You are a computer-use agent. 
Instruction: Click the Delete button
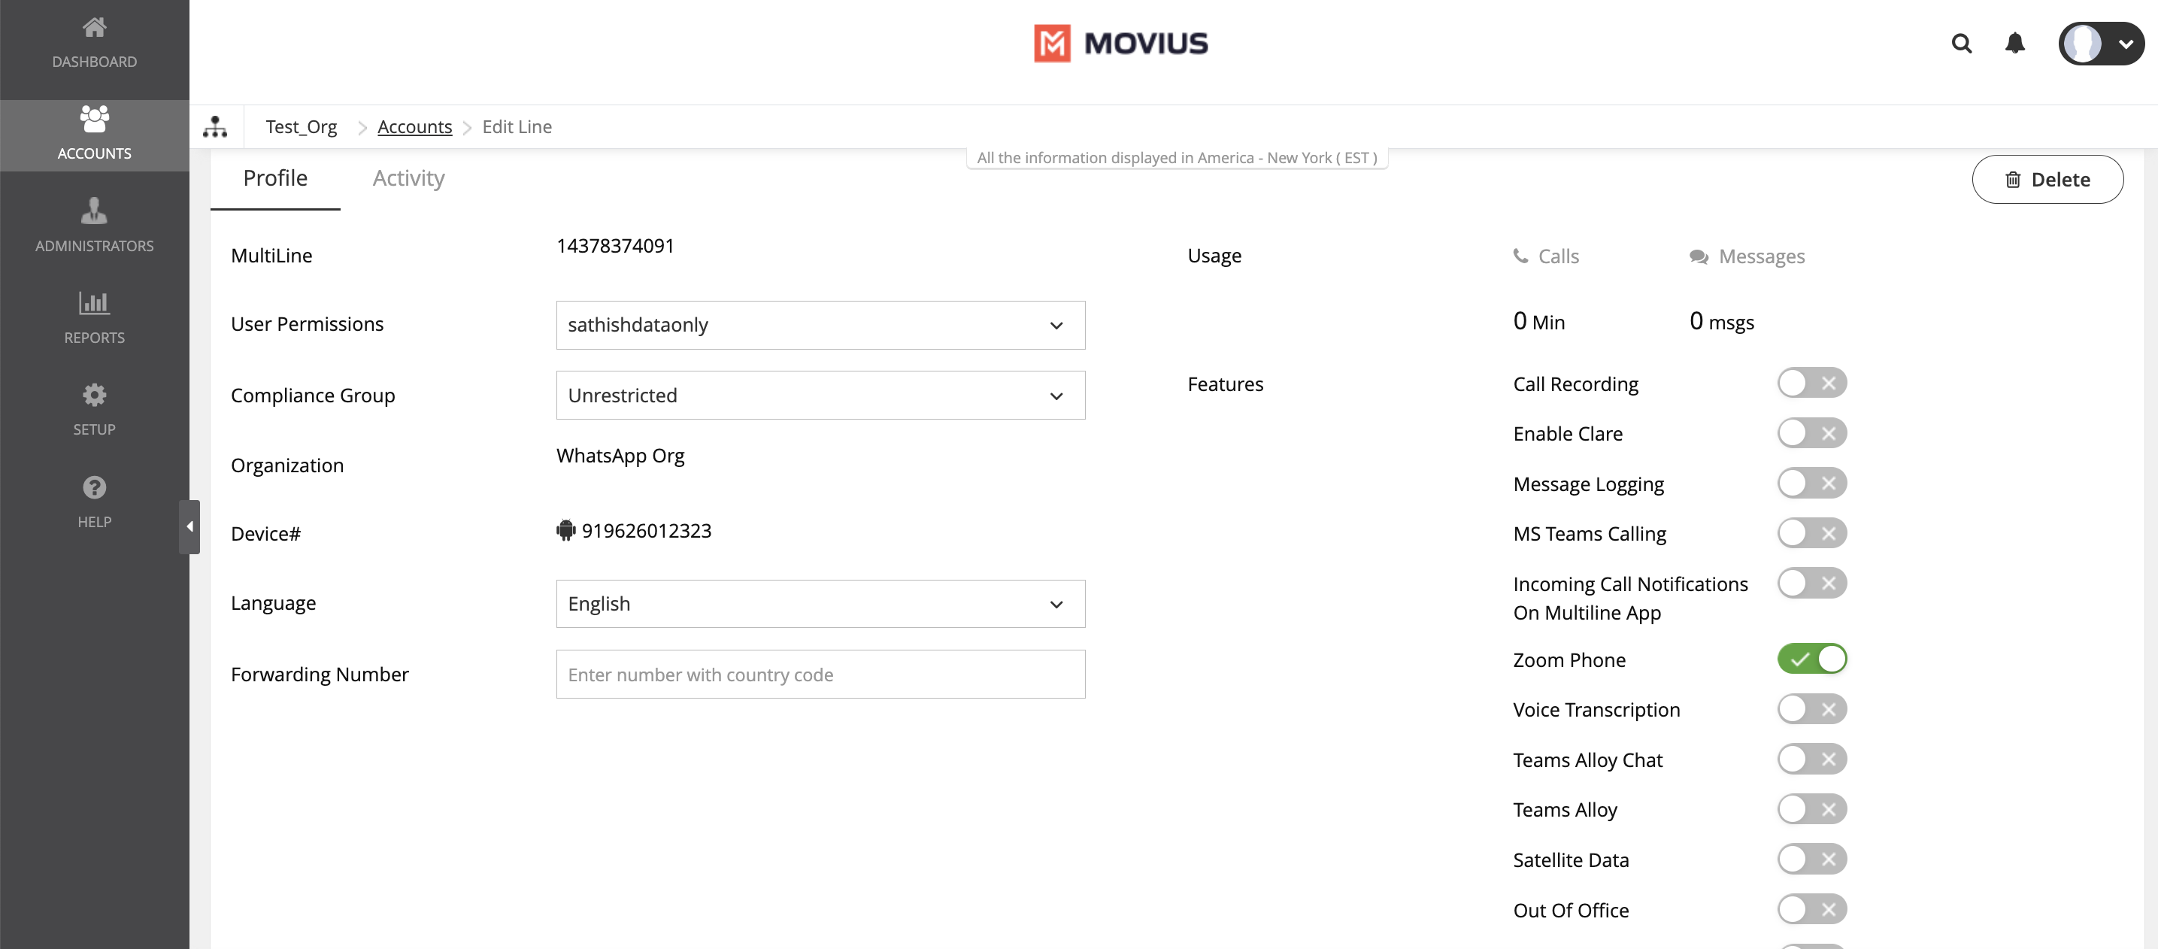click(2047, 179)
